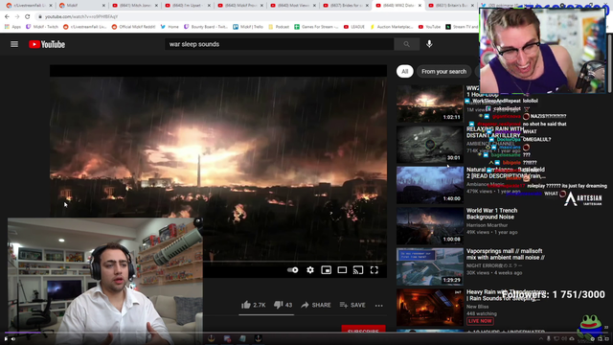Open Harrison Mcarthur channel link
This screenshot has width=613, height=345.
coord(487,225)
